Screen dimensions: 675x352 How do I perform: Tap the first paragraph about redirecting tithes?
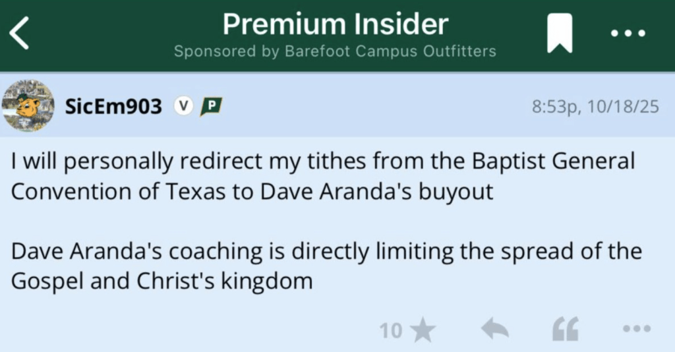(323, 175)
